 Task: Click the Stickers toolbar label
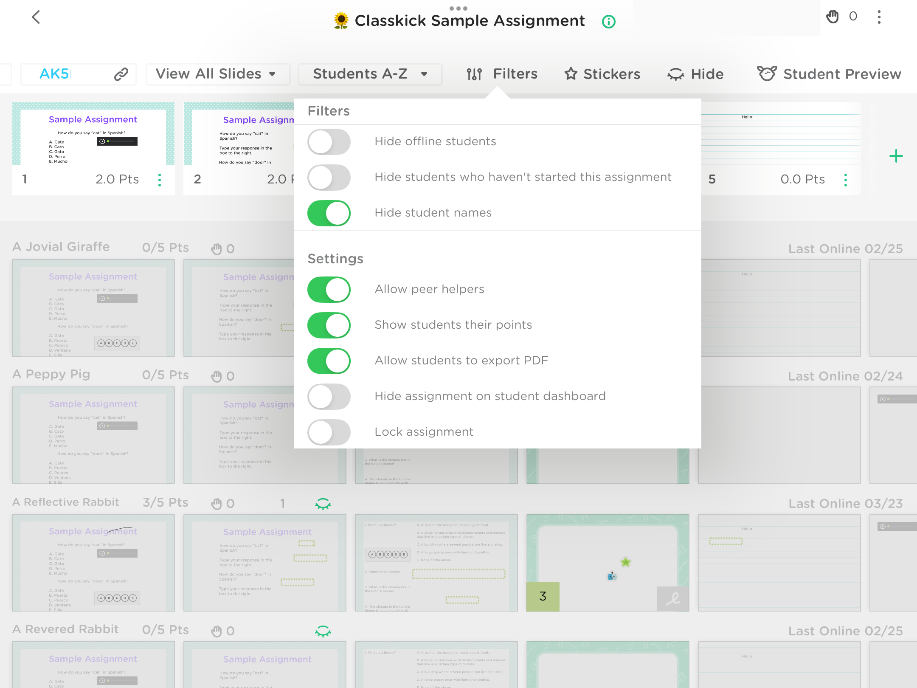click(x=612, y=74)
